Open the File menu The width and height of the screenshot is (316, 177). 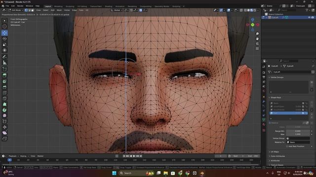coord(7,6)
